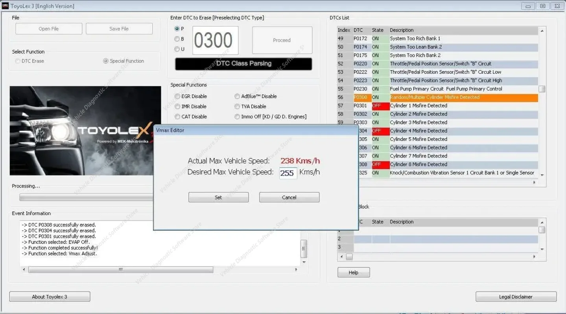Open the About Toyolex 3 window

point(50,297)
